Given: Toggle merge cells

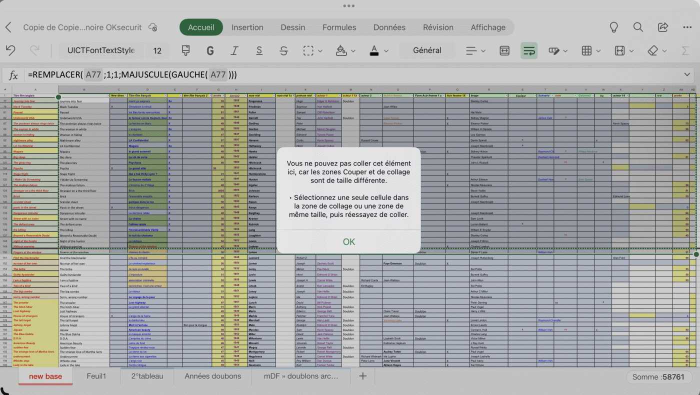Looking at the screenshot, I should (x=504, y=50).
